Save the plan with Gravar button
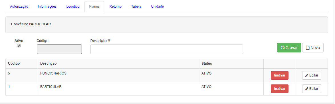Image resolution: width=335 pixels, height=104 pixels. (x=289, y=48)
